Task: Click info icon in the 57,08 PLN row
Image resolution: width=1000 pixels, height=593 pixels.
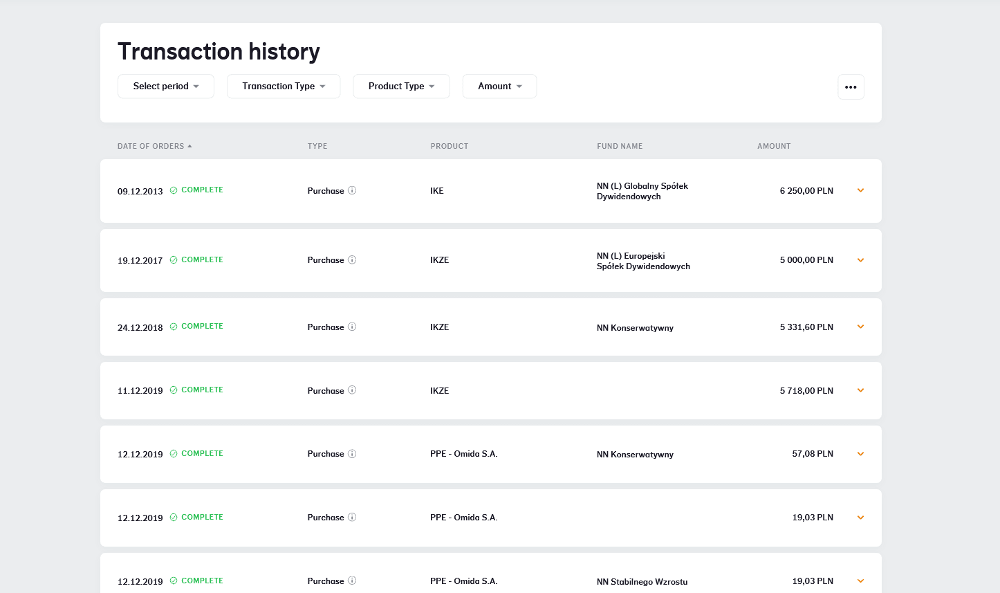Action: coord(352,454)
